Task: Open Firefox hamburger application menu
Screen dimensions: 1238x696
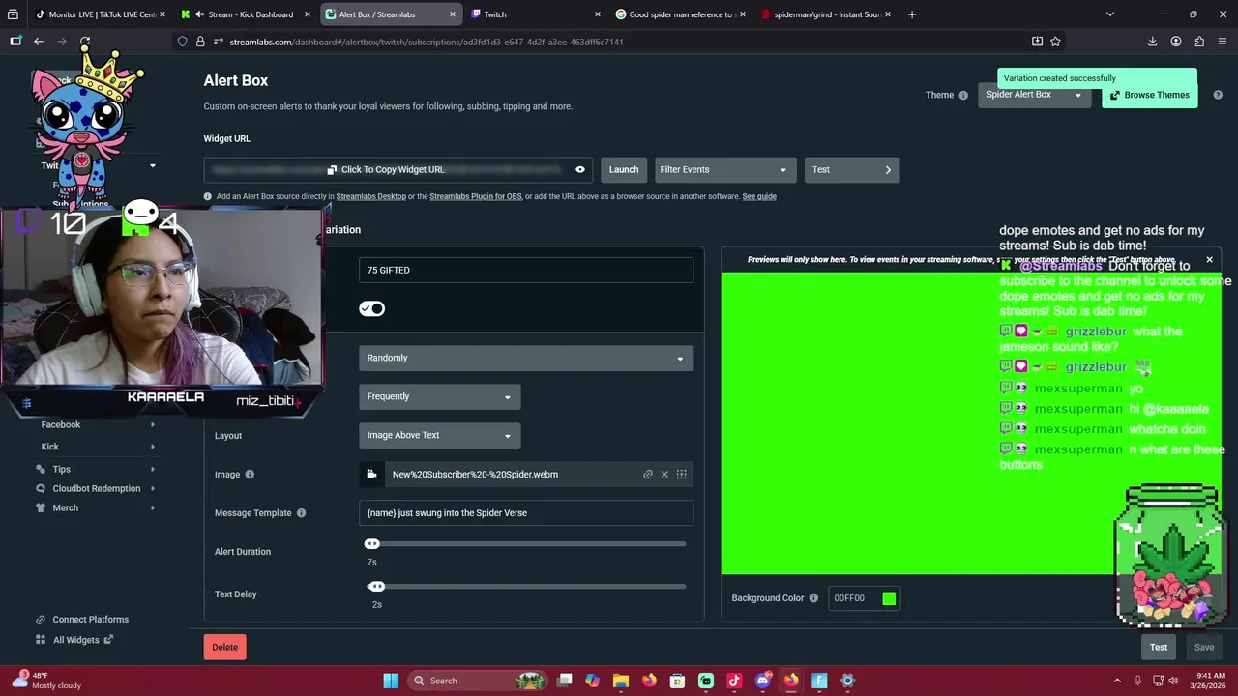Action: tap(1223, 42)
